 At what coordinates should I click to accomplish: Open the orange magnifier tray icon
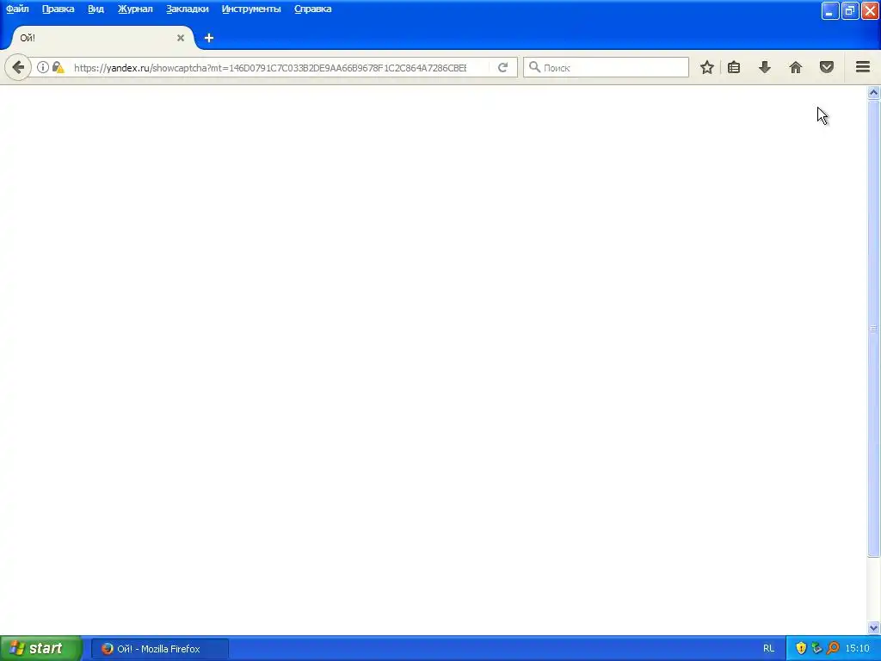(833, 649)
